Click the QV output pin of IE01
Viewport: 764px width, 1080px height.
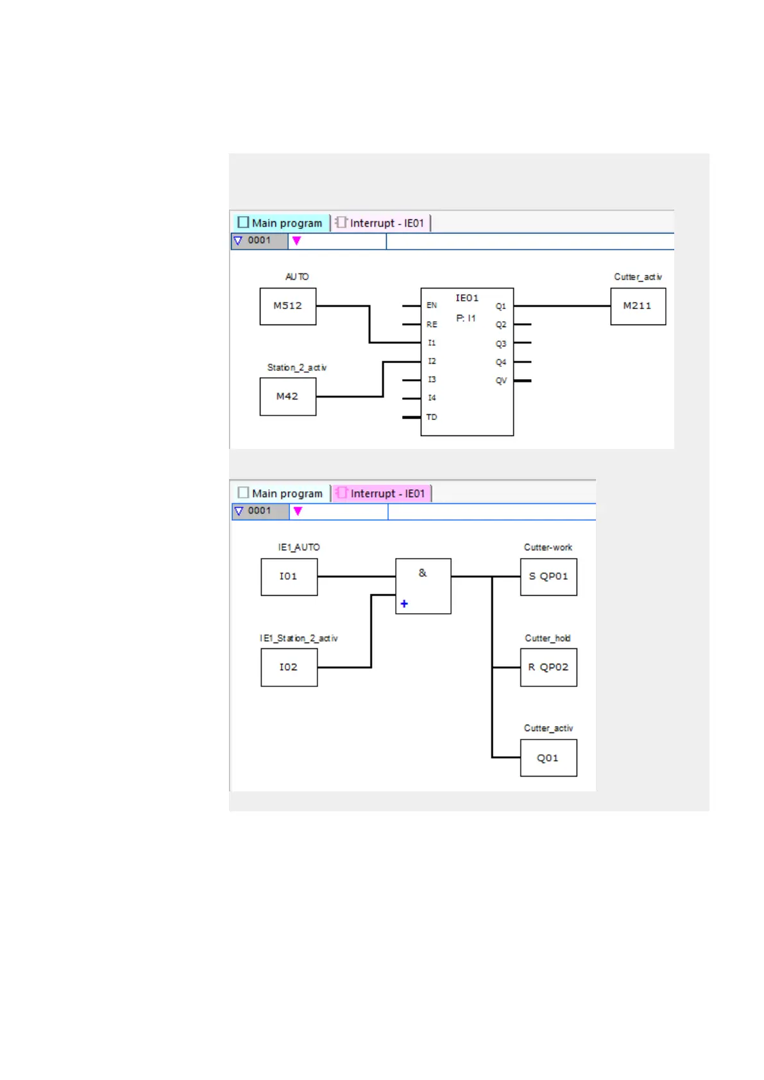point(501,381)
